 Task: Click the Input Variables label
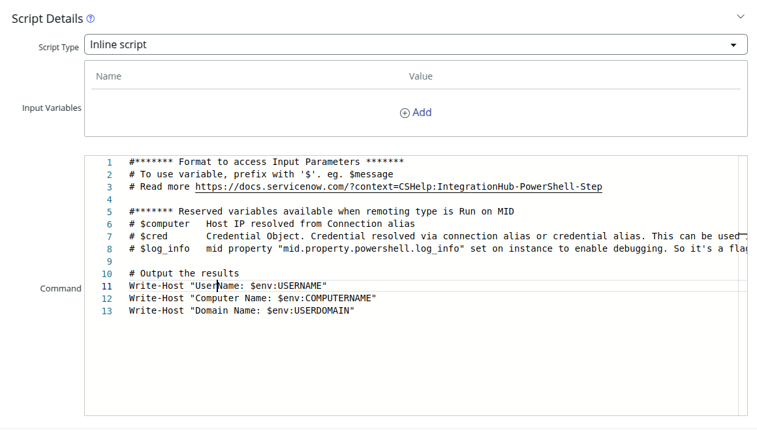click(x=52, y=108)
